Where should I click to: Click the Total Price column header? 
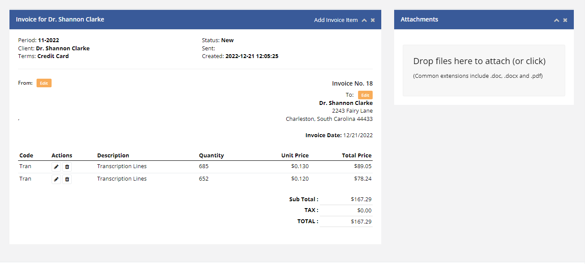(x=357, y=156)
